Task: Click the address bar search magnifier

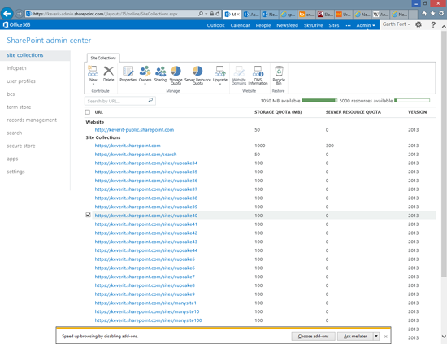Action: coord(201,14)
